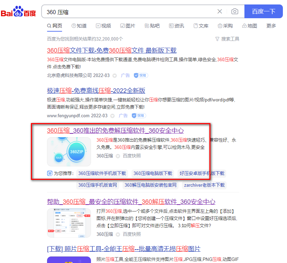Open 照片压缩工具-全能王压缩 result link
Viewport: 287px width, 263px height.
pyautogui.click(x=124, y=249)
